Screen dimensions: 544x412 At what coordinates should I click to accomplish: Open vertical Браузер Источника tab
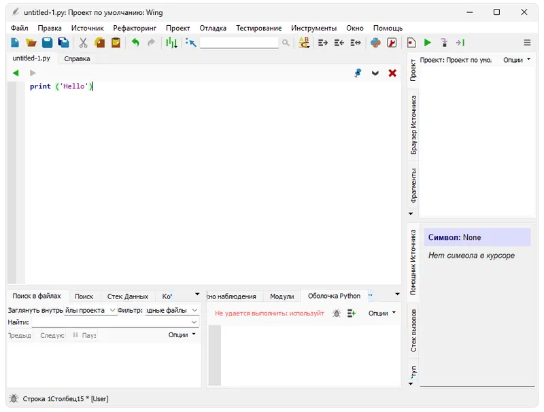click(x=413, y=125)
